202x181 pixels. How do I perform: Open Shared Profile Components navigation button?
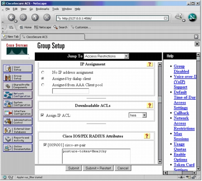tap(18, 86)
